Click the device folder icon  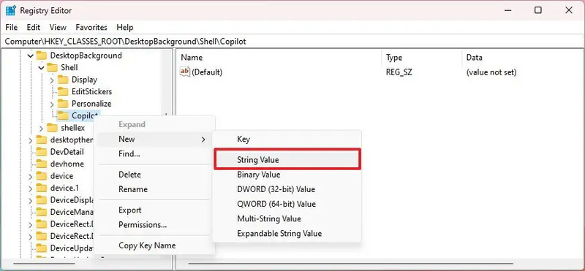42,176
